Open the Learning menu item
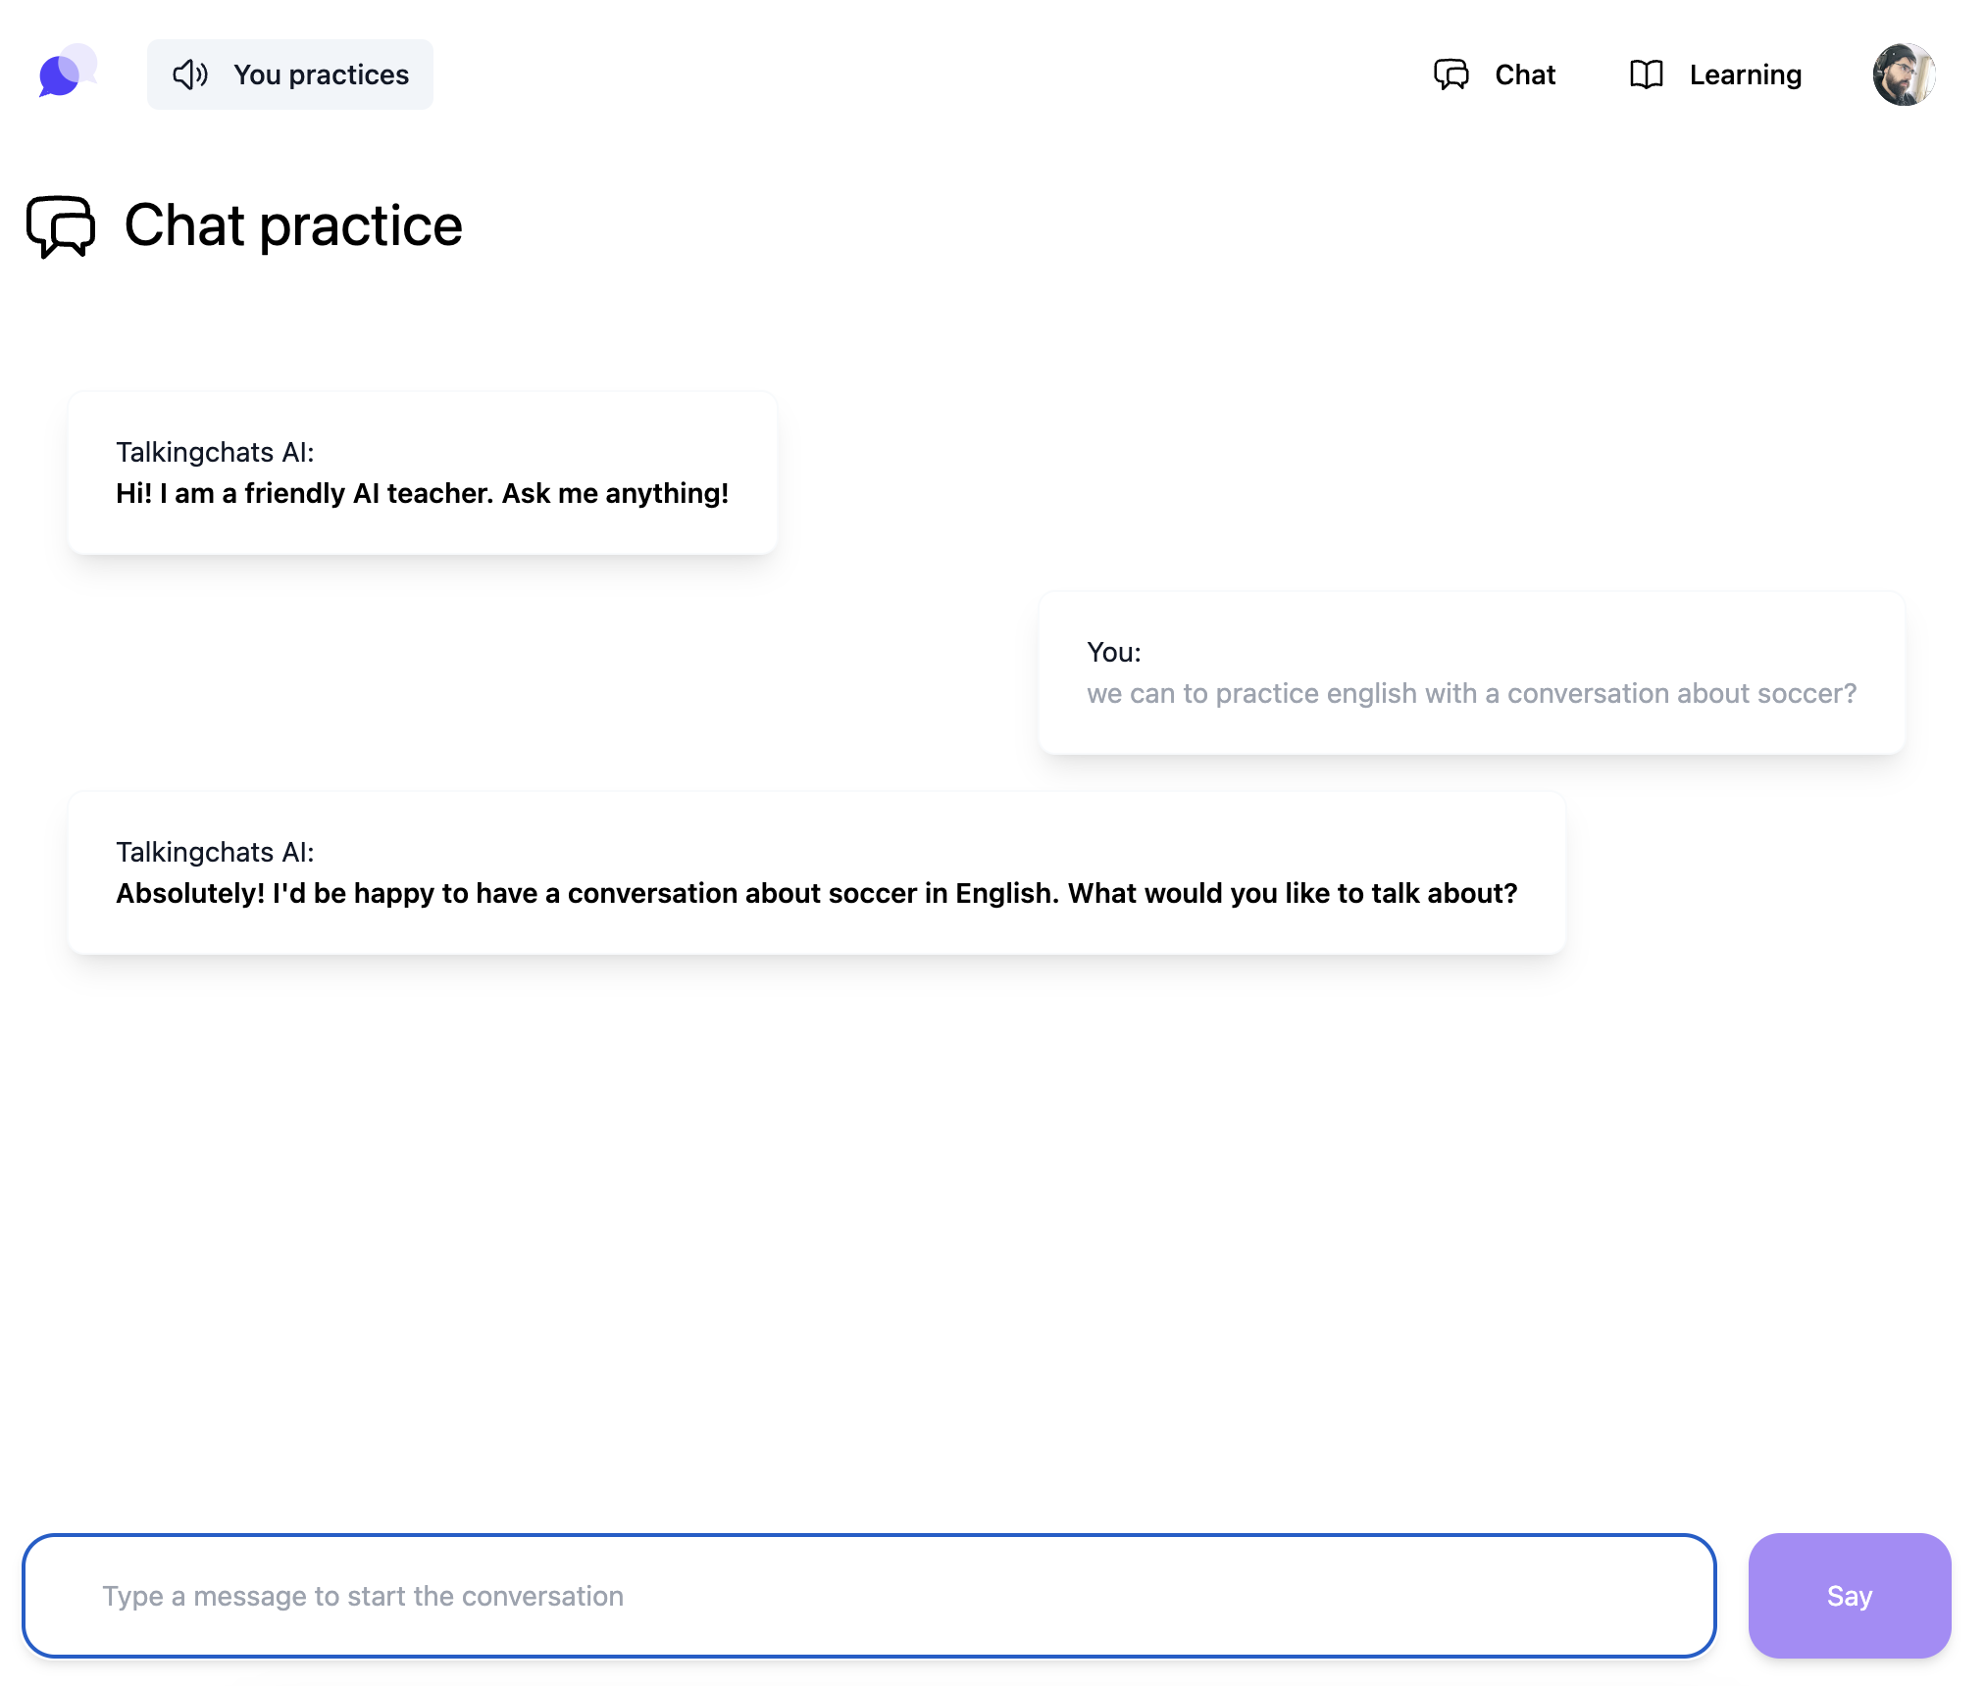Image resolution: width=1985 pixels, height=1686 pixels. tap(1715, 74)
